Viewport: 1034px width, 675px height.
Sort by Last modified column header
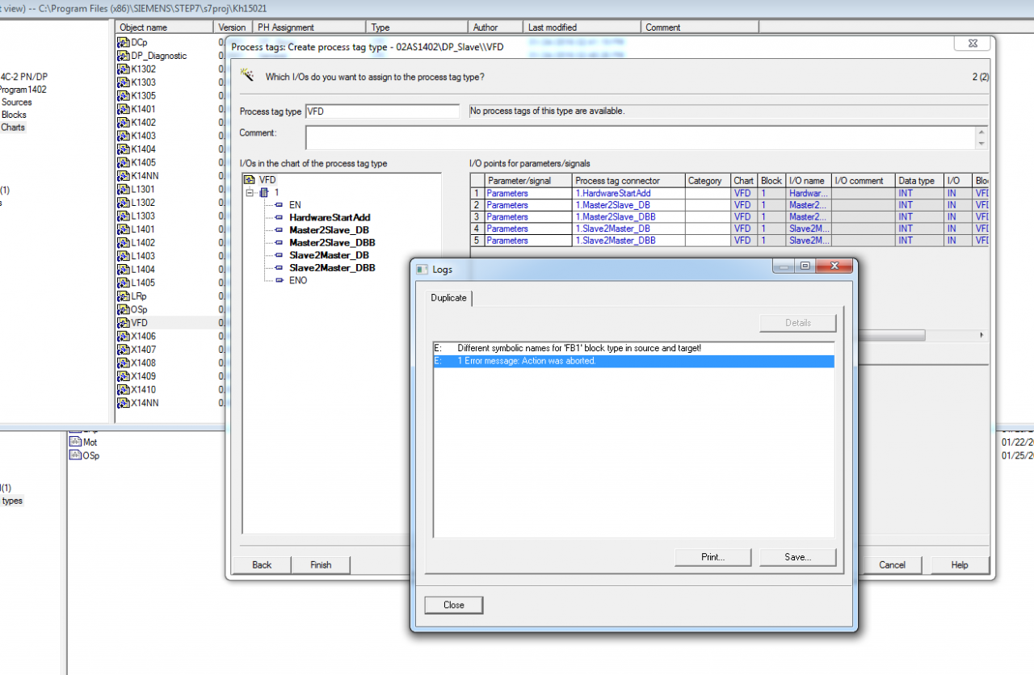pyautogui.click(x=582, y=27)
